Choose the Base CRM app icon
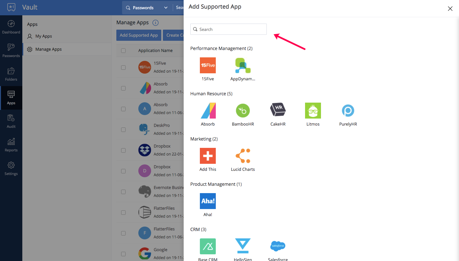The width and height of the screenshot is (459, 261). coord(208,246)
